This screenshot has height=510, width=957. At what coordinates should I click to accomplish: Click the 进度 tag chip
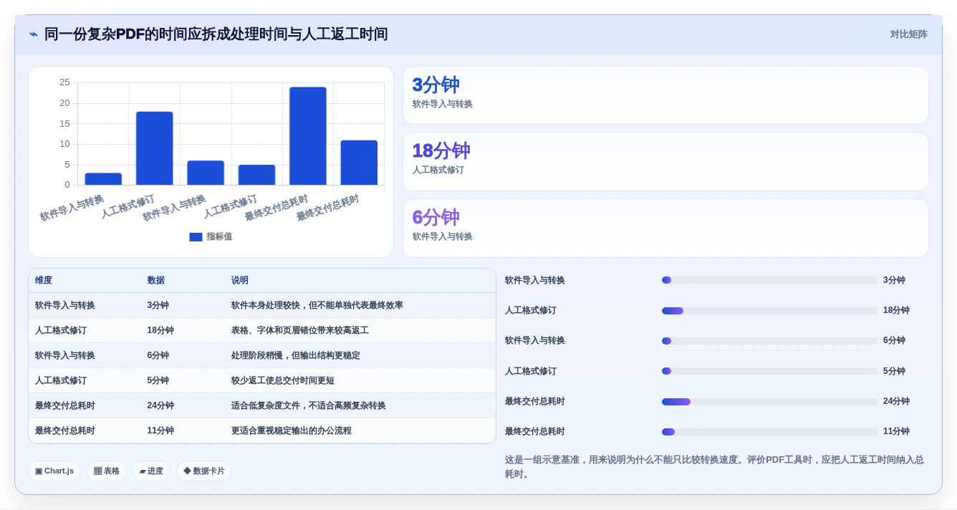[151, 471]
